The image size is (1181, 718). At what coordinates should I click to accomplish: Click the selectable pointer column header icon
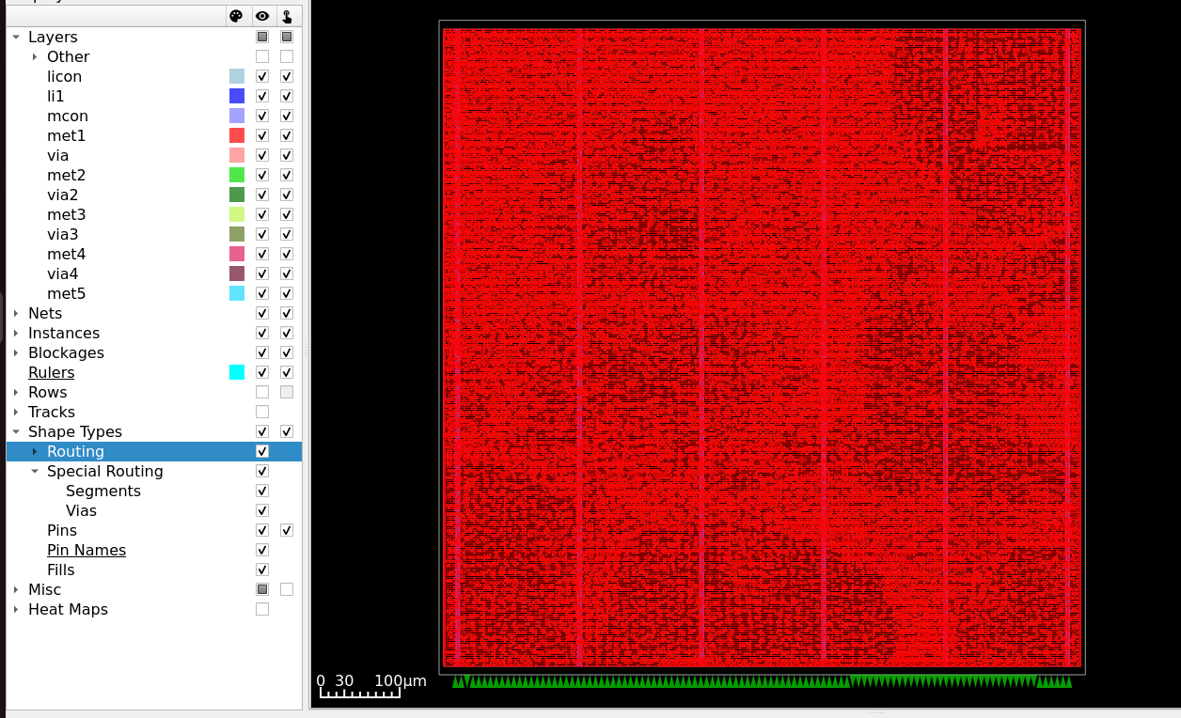tap(287, 16)
